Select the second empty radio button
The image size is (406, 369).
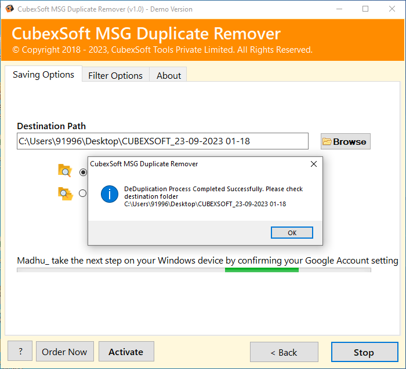coord(82,193)
